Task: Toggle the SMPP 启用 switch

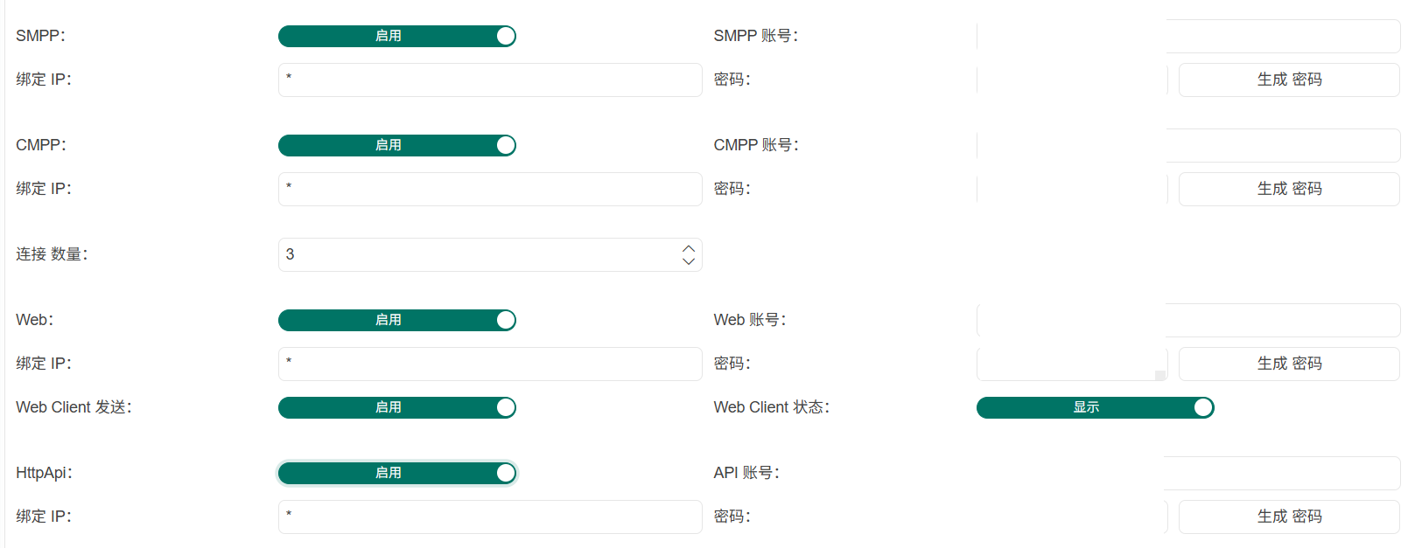Action: tap(396, 36)
